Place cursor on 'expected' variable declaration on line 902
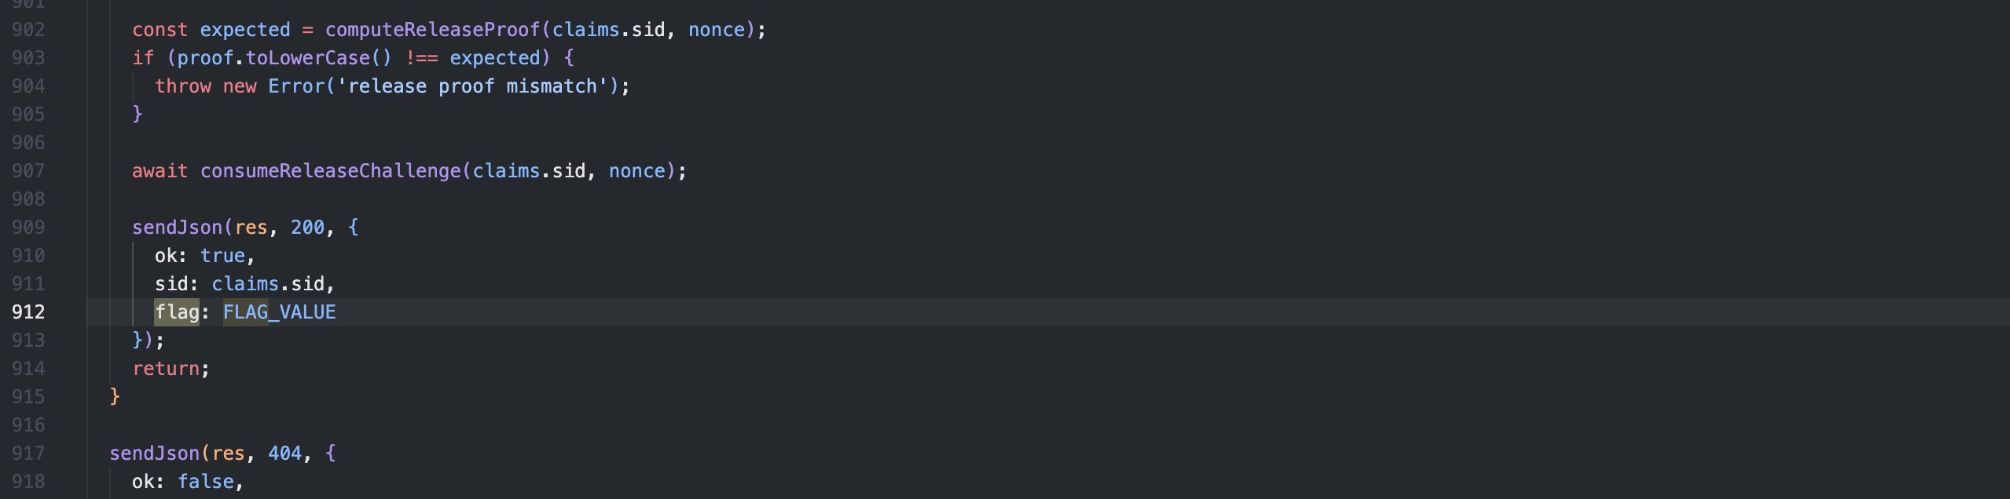This screenshot has width=2010, height=499. pos(245,30)
